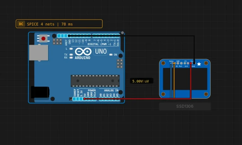The height and width of the screenshot is (145, 242).
Task: Click the unconnected CS pin on OLED
Action: coord(185,63)
